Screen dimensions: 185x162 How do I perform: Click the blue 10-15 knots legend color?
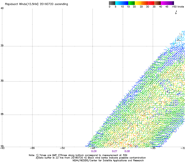point(125,3)
